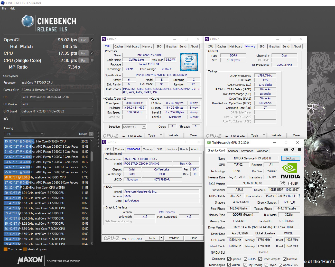The height and width of the screenshot is (267, 335).
Task: Open the Help menu in Cinebench
Action: (x=13, y=8)
